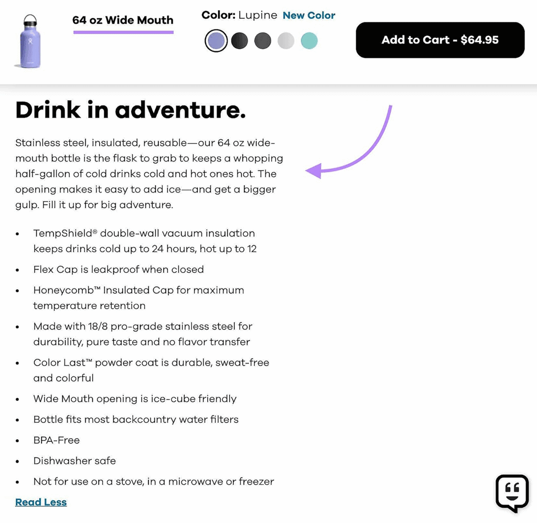
Task: Click the "Dishwasher safe" bullet item
Action: click(74, 461)
